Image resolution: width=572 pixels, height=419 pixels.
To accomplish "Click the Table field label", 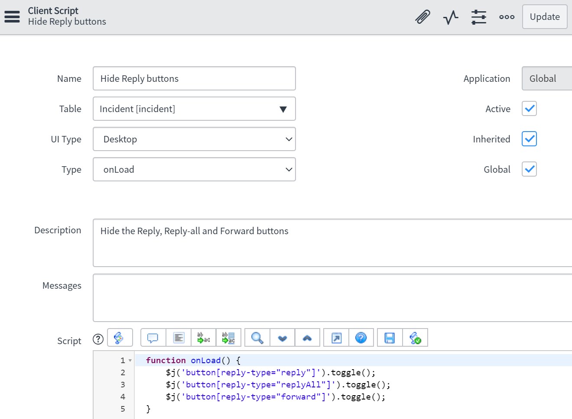I will (70, 109).
